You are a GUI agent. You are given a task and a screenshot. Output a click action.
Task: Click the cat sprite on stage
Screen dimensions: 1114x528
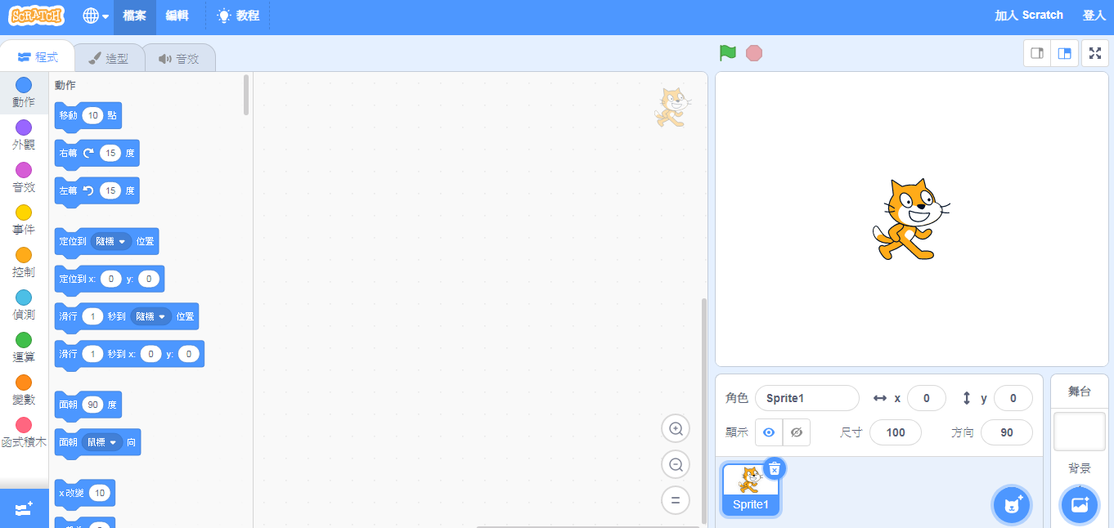910,221
